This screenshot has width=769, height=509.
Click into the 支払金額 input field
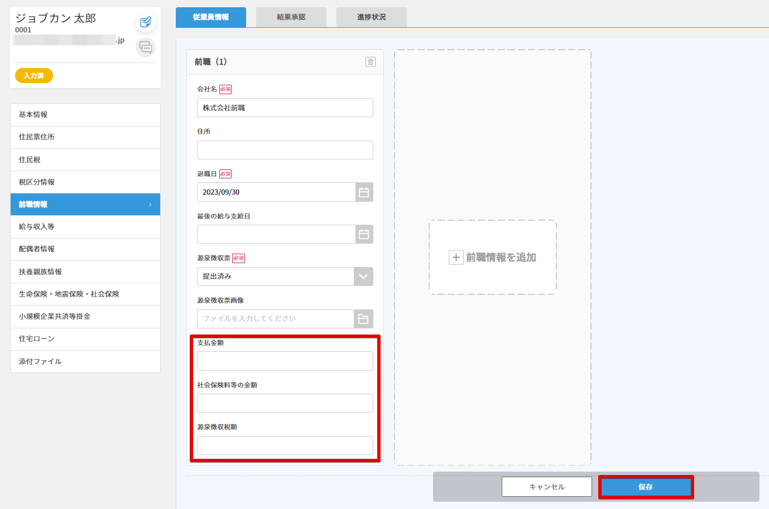[285, 361]
